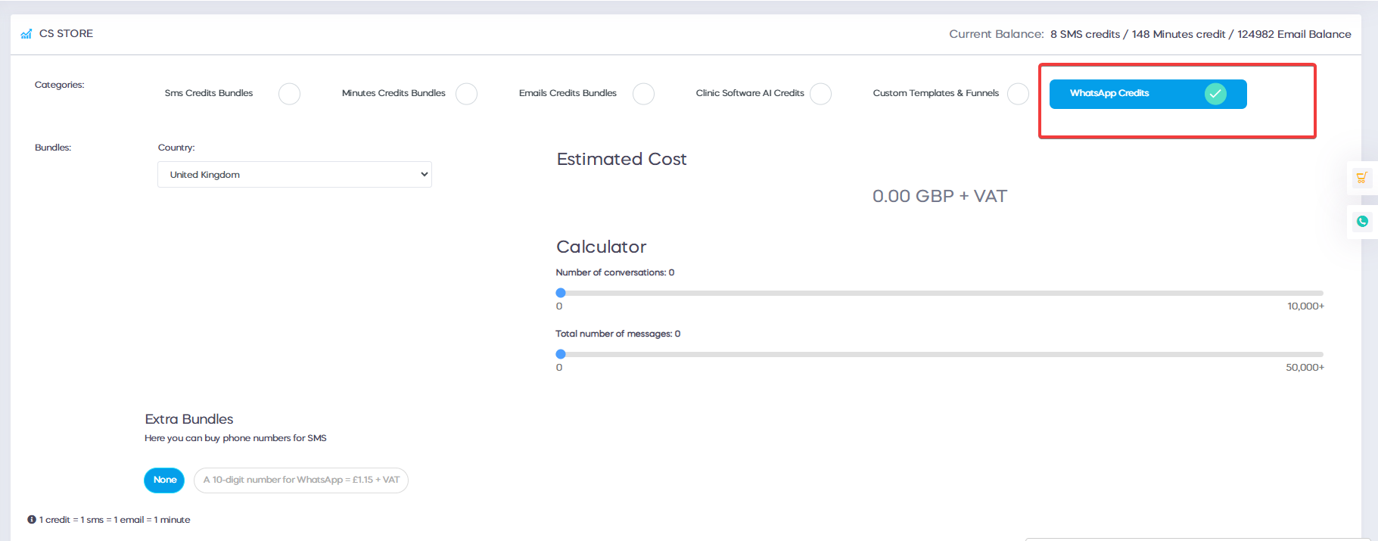Click the 10,000+ end of conversations slider
This screenshot has width=1378, height=541.
(x=1305, y=306)
